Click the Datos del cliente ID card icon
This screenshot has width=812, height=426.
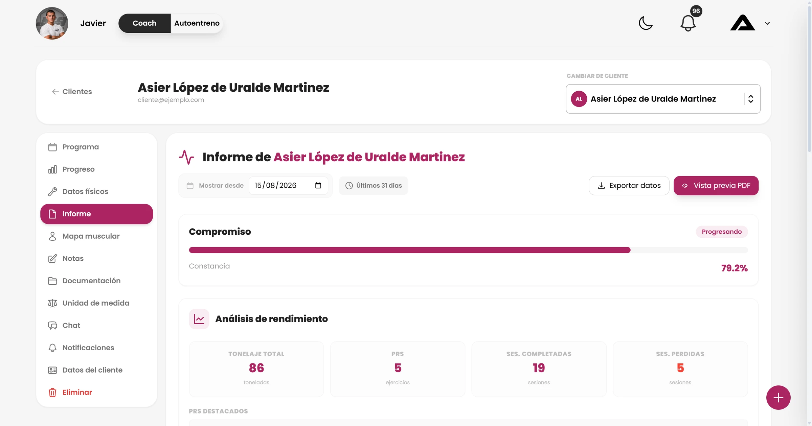click(52, 370)
